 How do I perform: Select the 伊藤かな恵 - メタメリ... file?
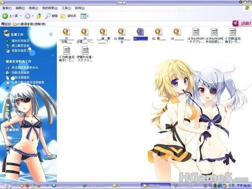coord(85,54)
